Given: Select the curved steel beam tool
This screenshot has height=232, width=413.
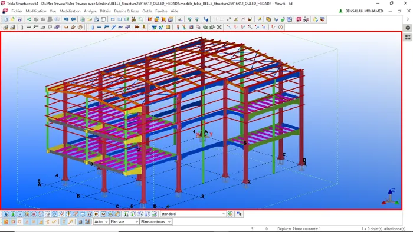Looking at the screenshot, I should coord(113,27).
